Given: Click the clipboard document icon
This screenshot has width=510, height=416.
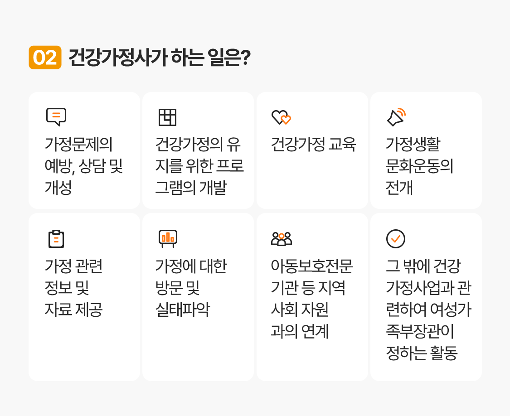Looking at the screenshot, I should point(56,239).
